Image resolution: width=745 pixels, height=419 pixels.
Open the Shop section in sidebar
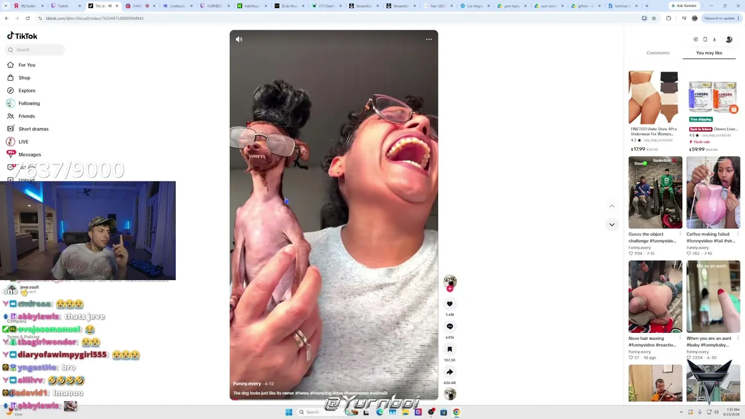click(x=24, y=78)
